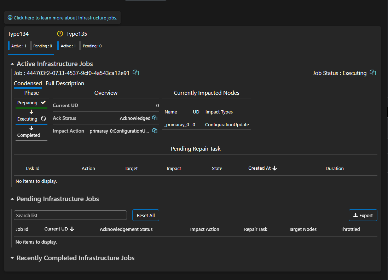Select the Condensed tab
The image size is (388, 280).
28,83
